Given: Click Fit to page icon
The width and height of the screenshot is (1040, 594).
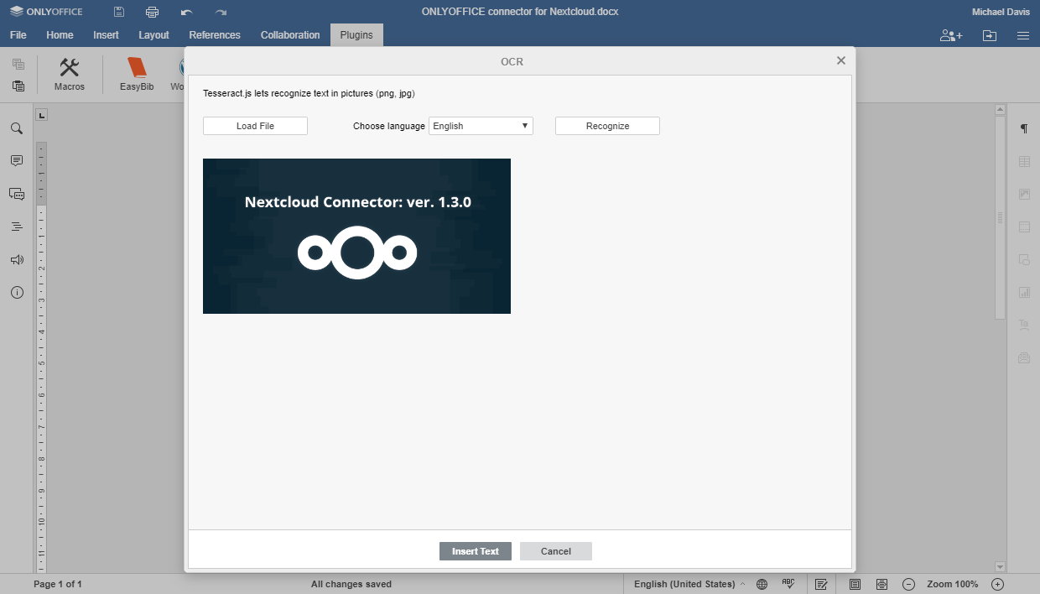Looking at the screenshot, I should coord(855,584).
